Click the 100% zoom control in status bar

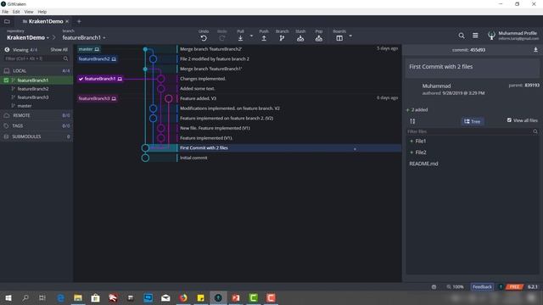point(455,286)
